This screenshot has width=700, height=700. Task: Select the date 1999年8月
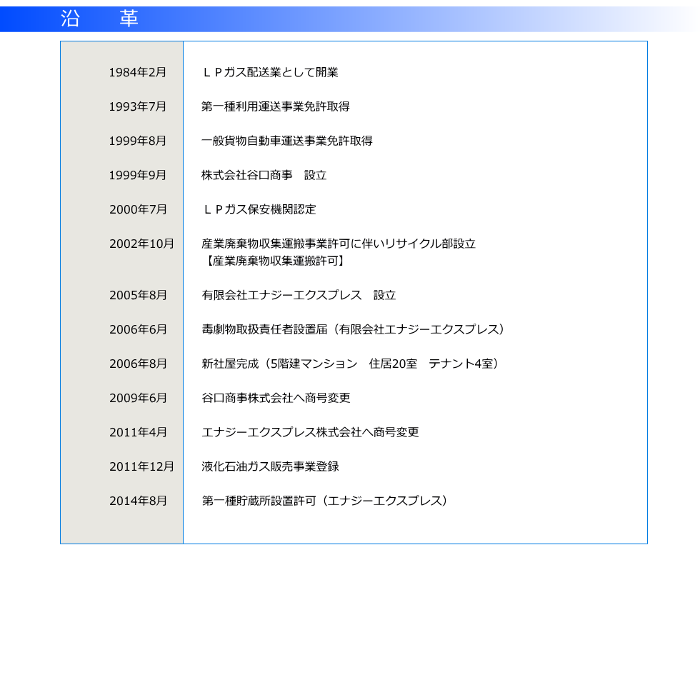pyautogui.click(x=137, y=141)
